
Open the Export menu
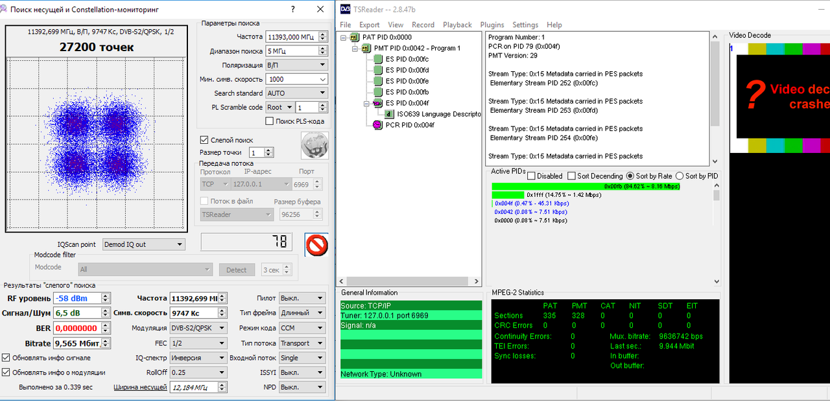tap(370, 25)
